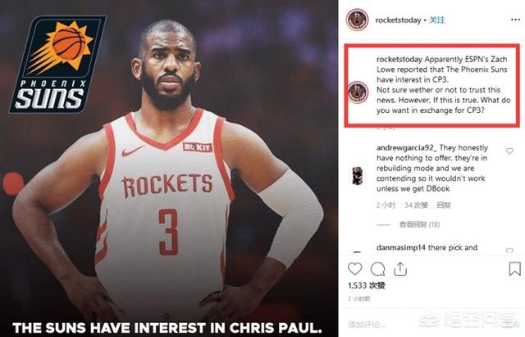This screenshot has width=525, height=337.
Task: Click the Chris Paul post image
Action: pyautogui.click(x=169, y=168)
